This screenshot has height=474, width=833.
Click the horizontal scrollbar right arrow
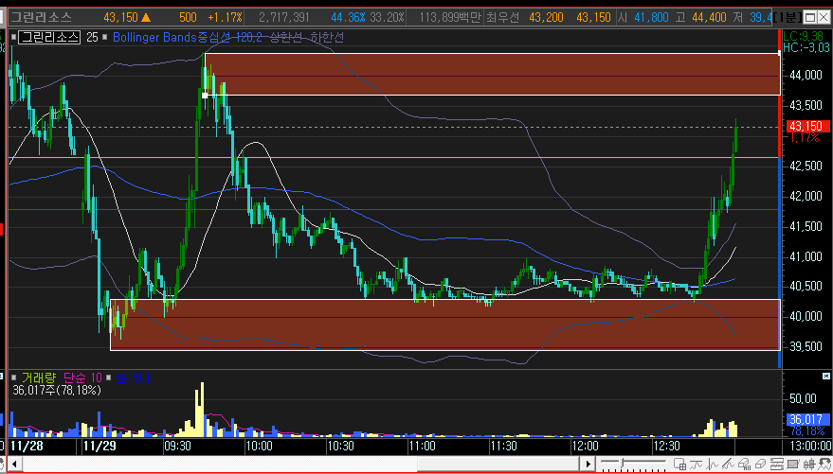coord(589,464)
